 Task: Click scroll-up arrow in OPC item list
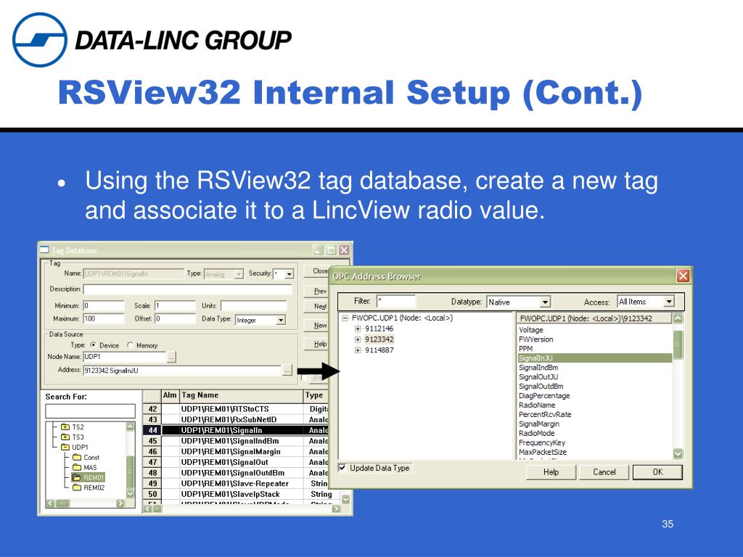(x=678, y=318)
